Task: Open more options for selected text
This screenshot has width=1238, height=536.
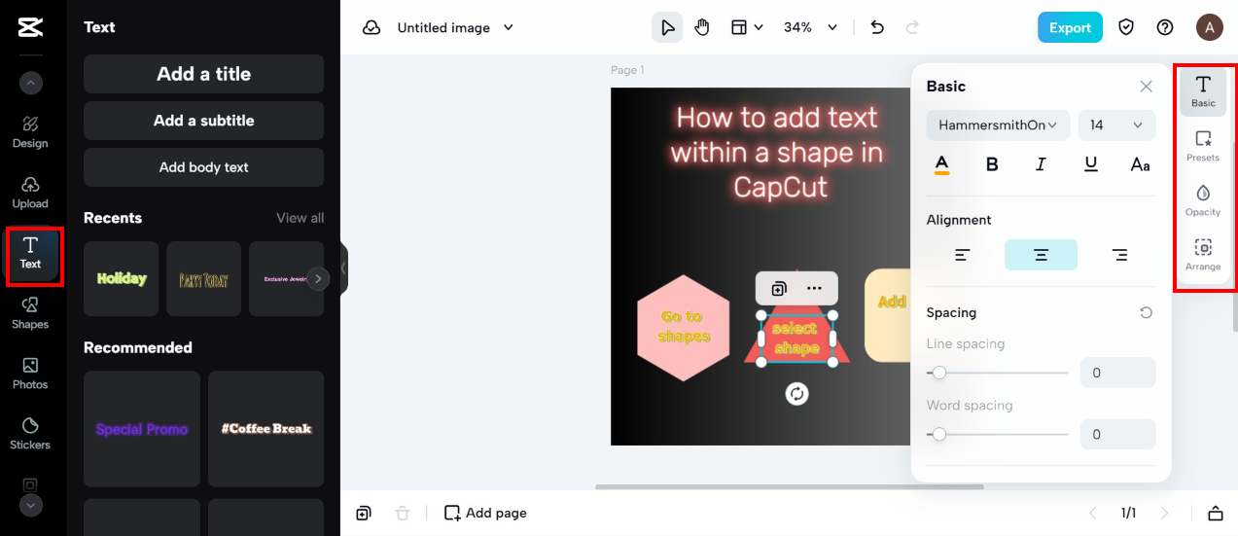Action: pos(815,288)
